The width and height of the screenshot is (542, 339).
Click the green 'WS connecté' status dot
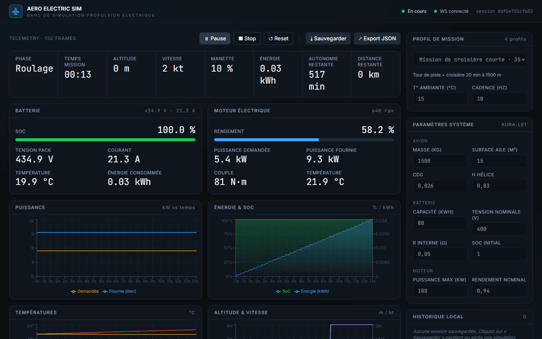[435, 11]
